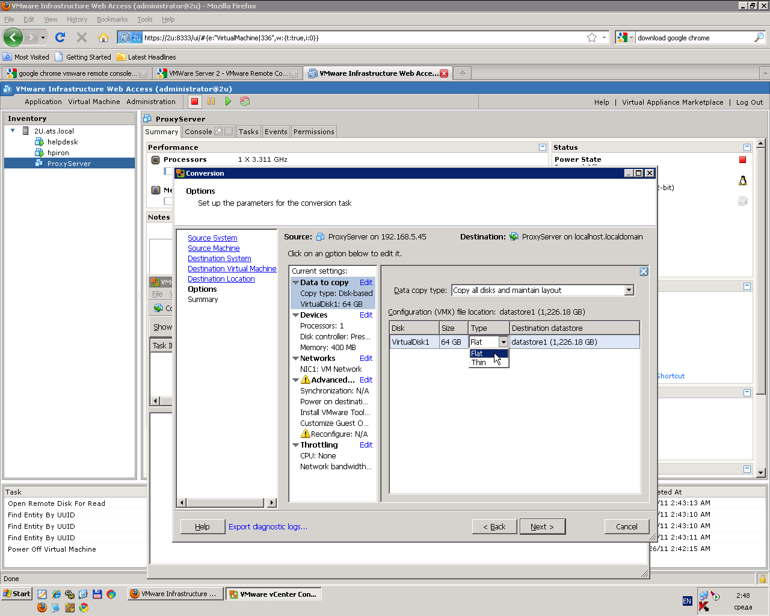Go to Destination Virtual Machine step
The width and height of the screenshot is (770, 616).
[x=232, y=269]
